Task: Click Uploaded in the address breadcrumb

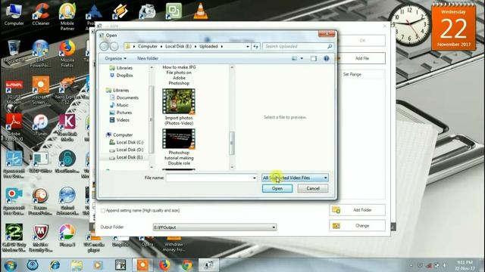Action: coord(208,46)
